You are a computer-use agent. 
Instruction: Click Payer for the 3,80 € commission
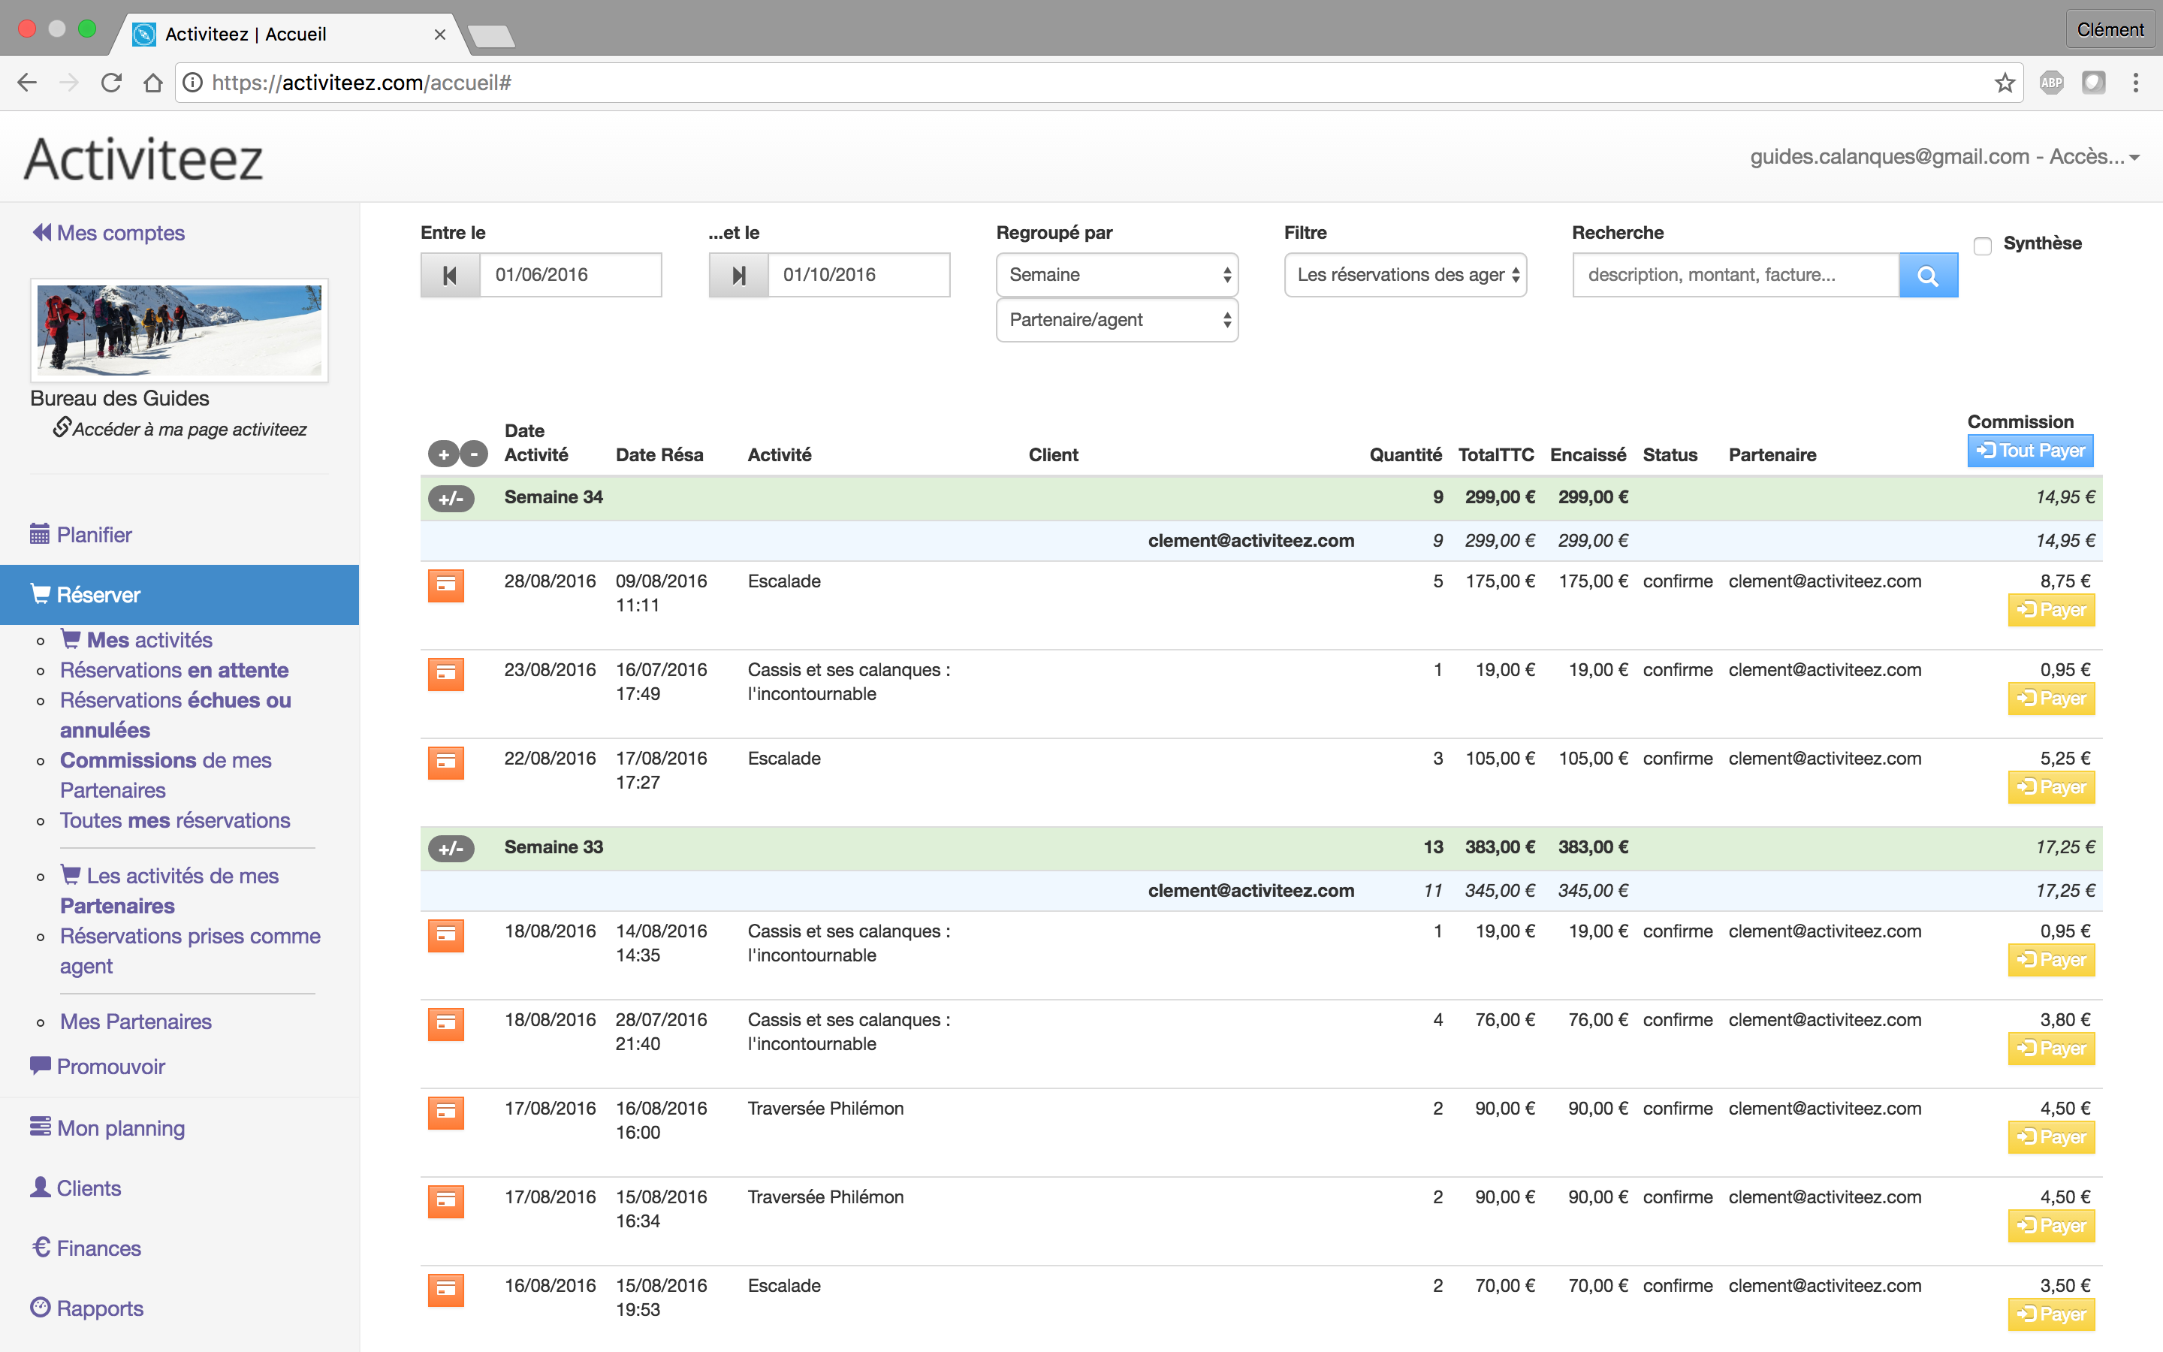pyautogui.click(x=2051, y=1048)
